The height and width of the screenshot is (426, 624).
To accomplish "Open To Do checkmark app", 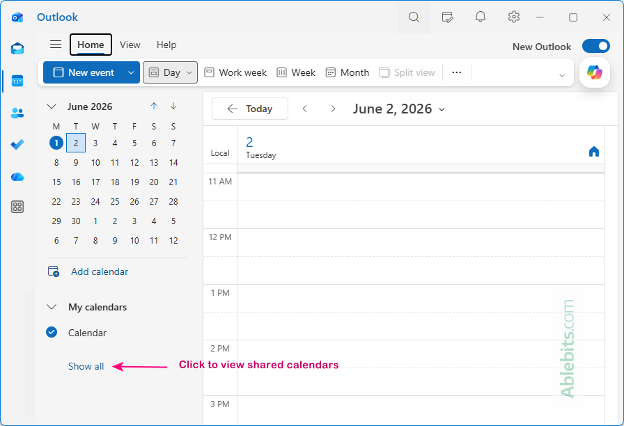I will (x=17, y=144).
